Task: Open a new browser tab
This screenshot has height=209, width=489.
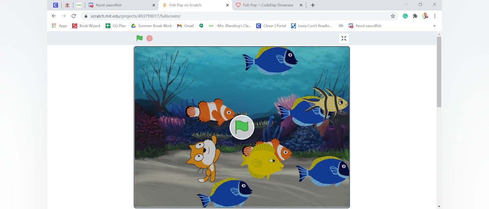Action: [x=313, y=5]
